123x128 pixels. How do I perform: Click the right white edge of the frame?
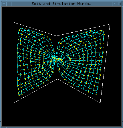(105, 64)
